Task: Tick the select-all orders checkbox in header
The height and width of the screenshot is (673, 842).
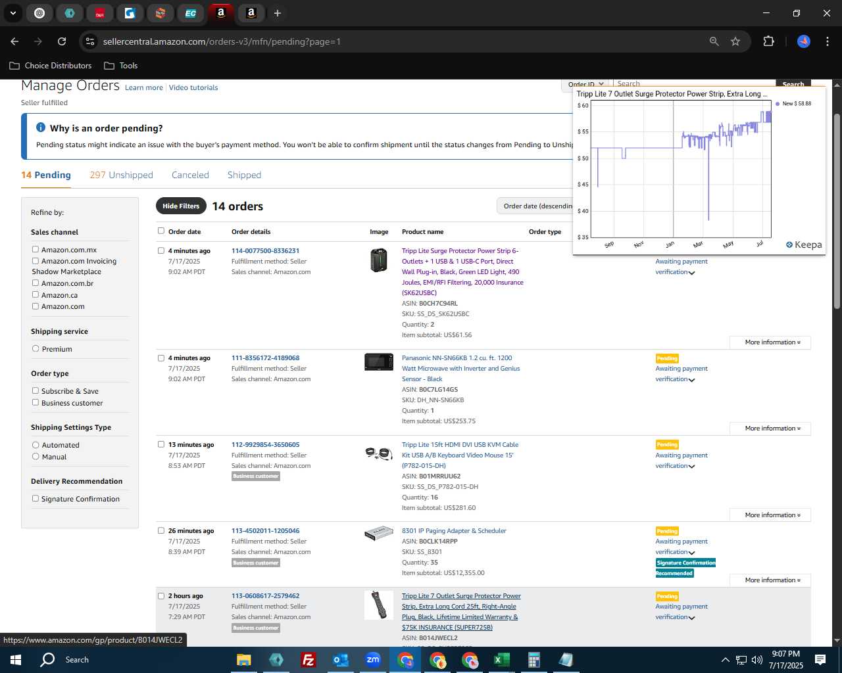Action: [x=161, y=231]
